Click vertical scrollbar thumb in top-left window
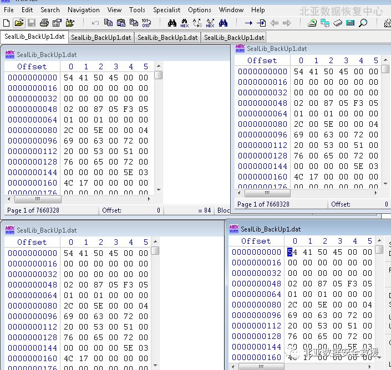This screenshot has height=370, width=391. [x=159, y=75]
